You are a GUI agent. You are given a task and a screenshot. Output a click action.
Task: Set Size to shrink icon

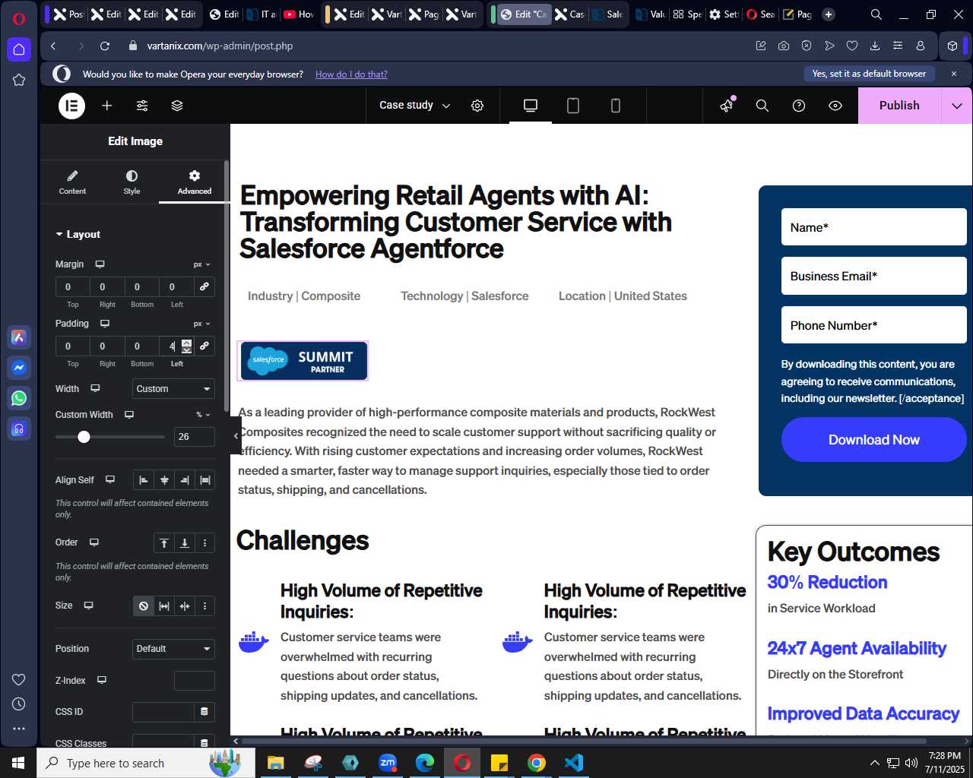pyautogui.click(x=185, y=606)
